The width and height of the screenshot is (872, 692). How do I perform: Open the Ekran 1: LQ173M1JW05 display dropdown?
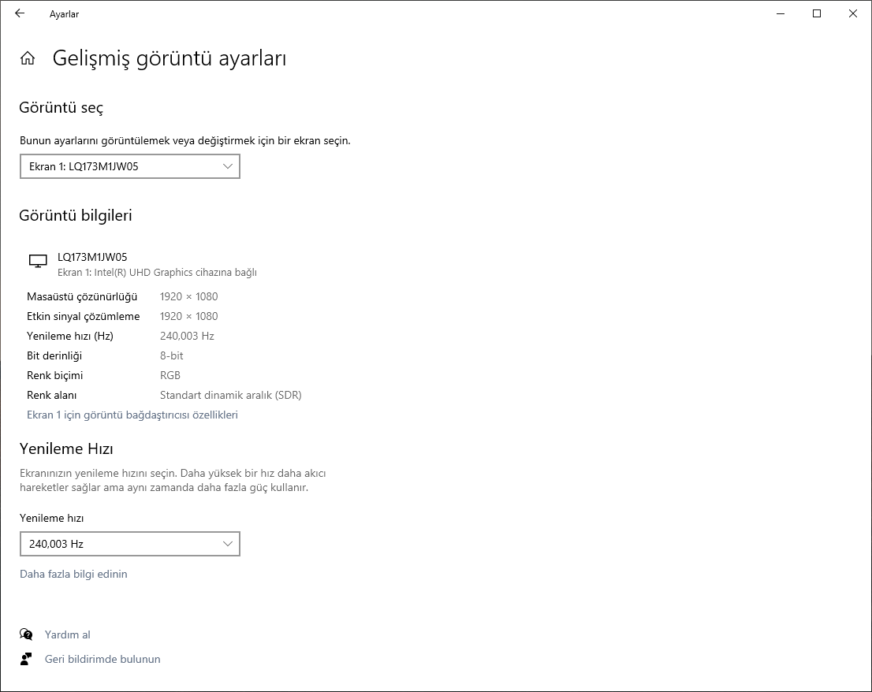coord(130,166)
